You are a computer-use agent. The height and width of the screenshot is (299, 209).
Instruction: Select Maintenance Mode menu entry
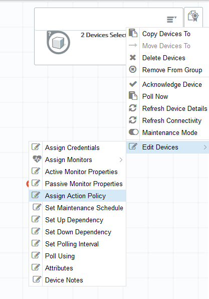pos(167,132)
